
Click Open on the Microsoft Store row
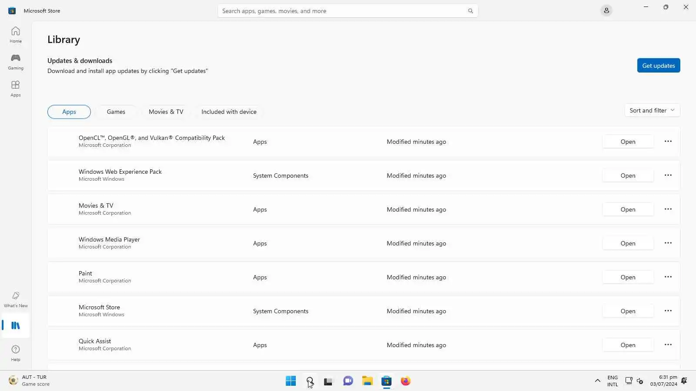click(628, 311)
